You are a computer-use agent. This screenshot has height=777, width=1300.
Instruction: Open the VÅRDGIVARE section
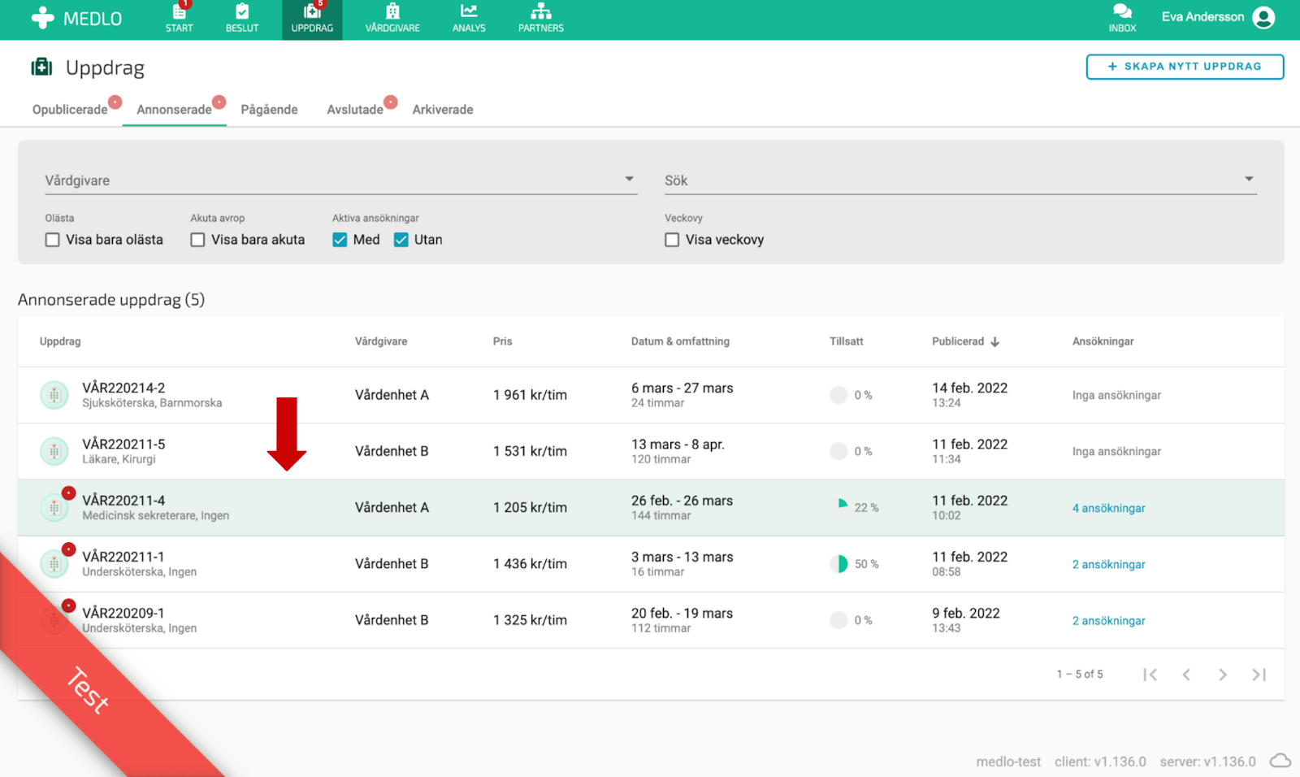coord(392,18)
